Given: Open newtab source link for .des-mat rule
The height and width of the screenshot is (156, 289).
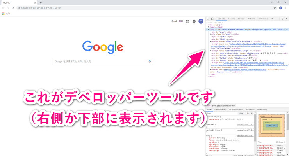Looking at the screenshot, I should pyautogui.click(x=245, y=124).
